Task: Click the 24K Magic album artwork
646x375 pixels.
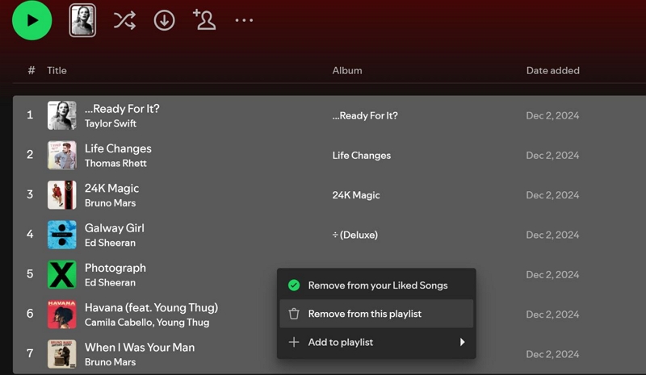Action: pos(62,194)
